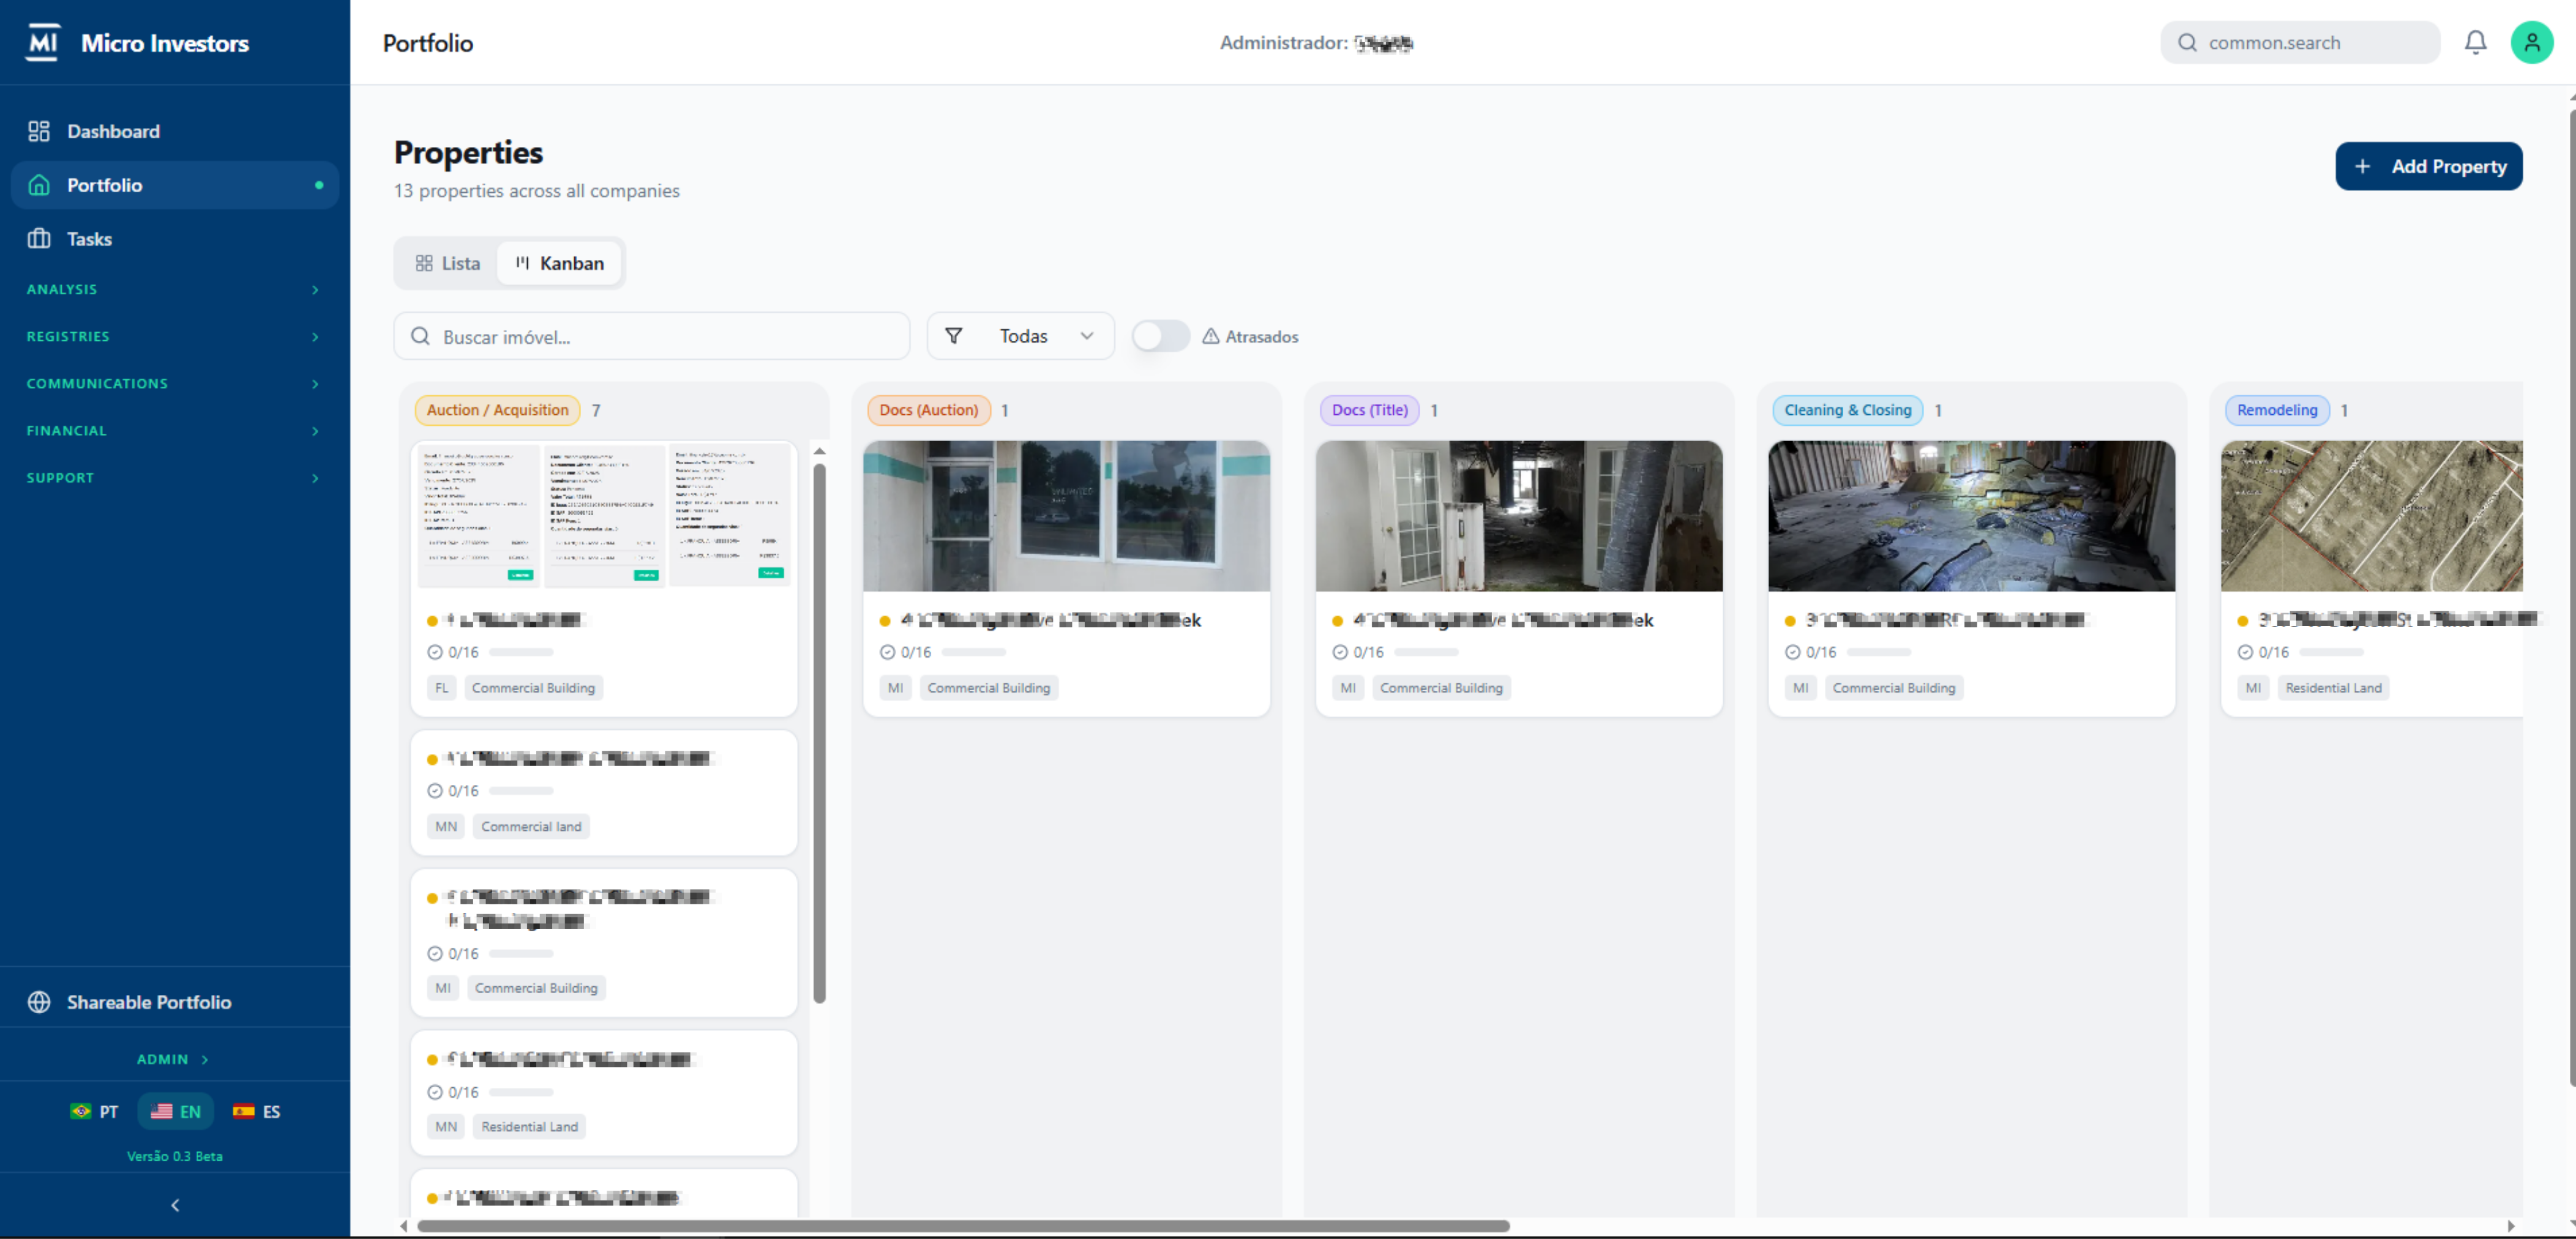
Task: Click the magnifier icon in Buscar imóvel
Action: point(420,336)
